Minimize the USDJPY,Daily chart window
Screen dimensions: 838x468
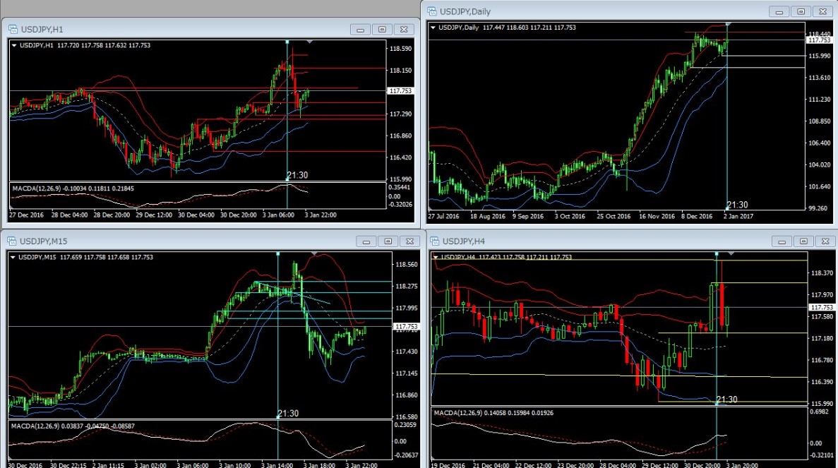pos(779,11)
